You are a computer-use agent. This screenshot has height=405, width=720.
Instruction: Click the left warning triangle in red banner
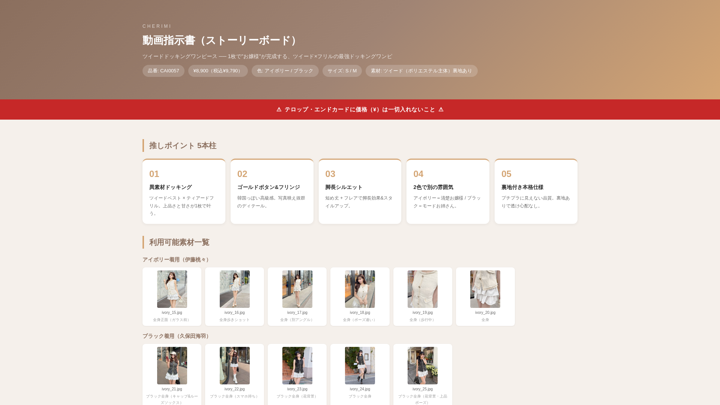(279, 109)
